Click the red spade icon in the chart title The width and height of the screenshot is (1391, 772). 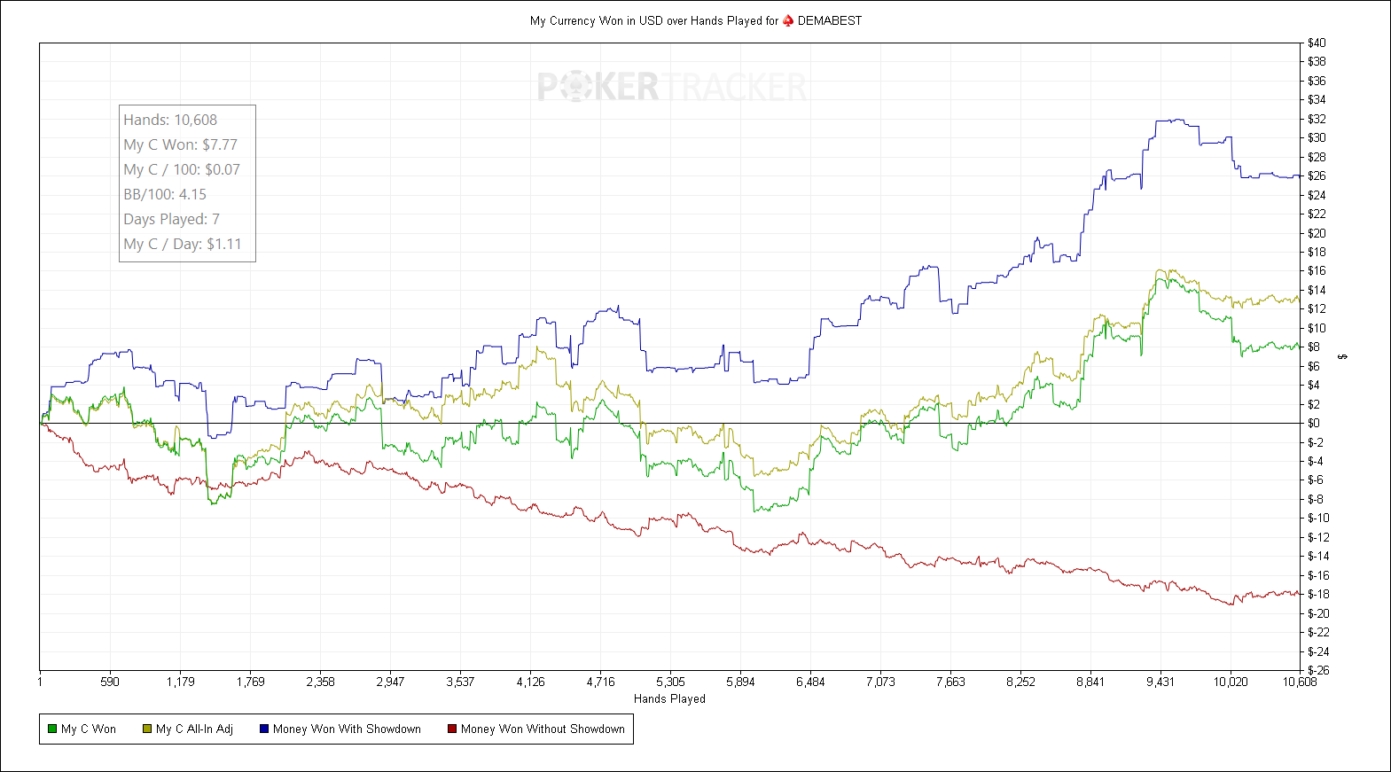click(788, 20)
